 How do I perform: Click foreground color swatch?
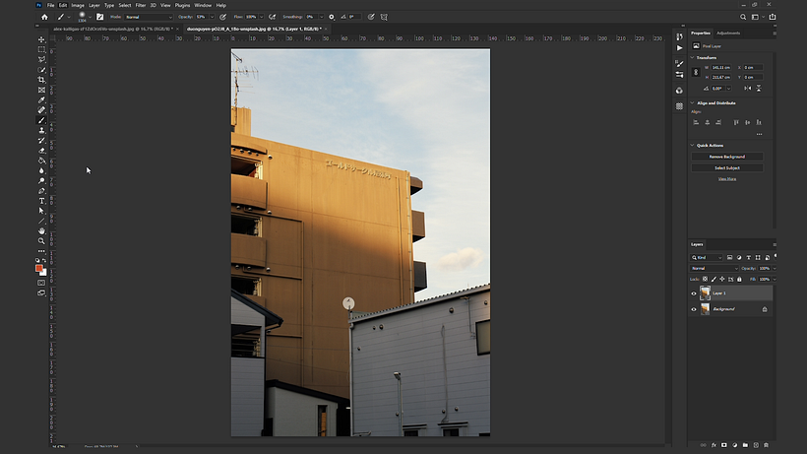[x=39, y=268]
